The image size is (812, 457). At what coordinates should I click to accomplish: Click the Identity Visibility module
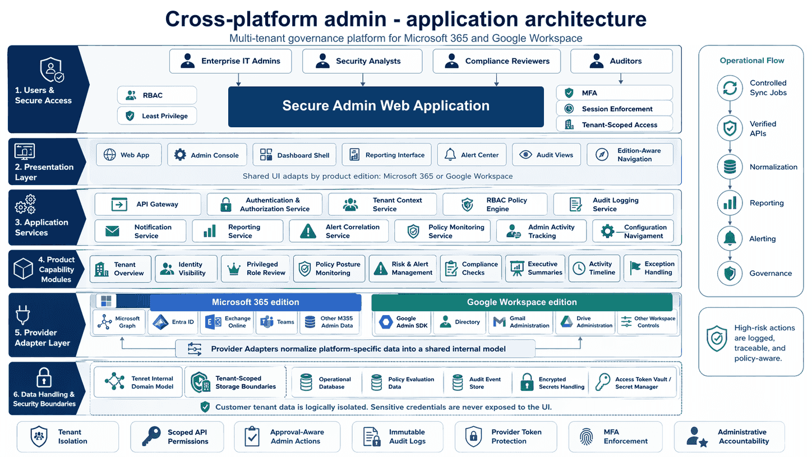point(186,269)
